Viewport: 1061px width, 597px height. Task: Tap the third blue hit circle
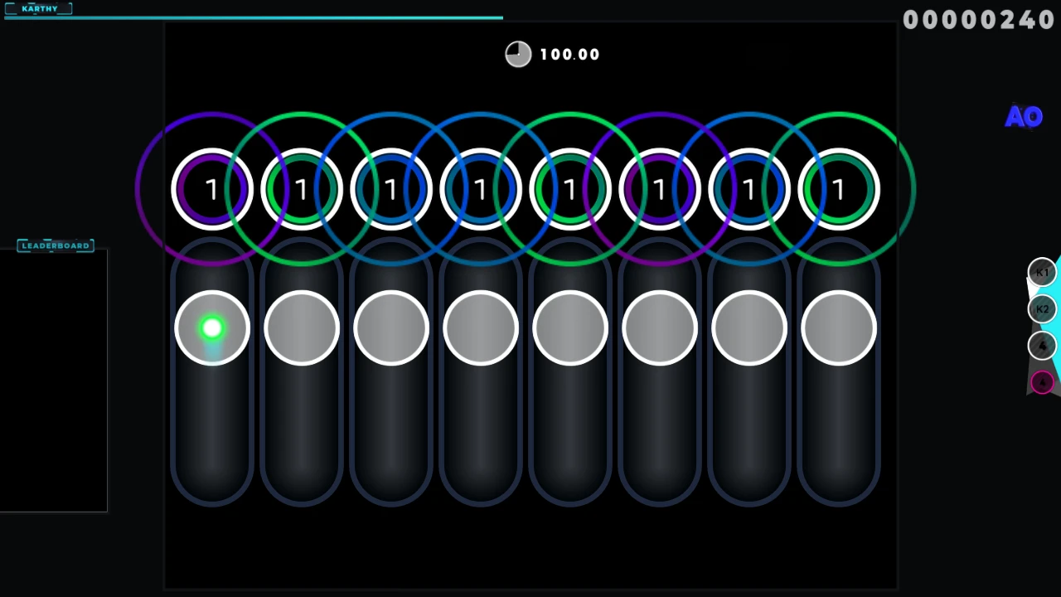390,190
